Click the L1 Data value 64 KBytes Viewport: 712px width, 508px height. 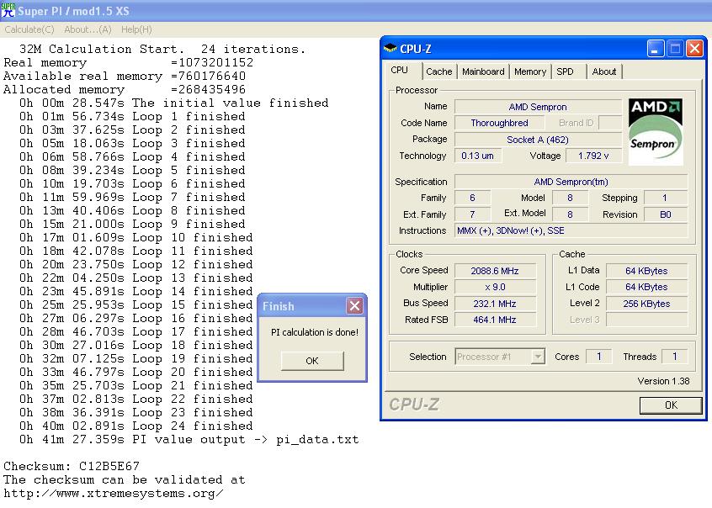(646, 271)
